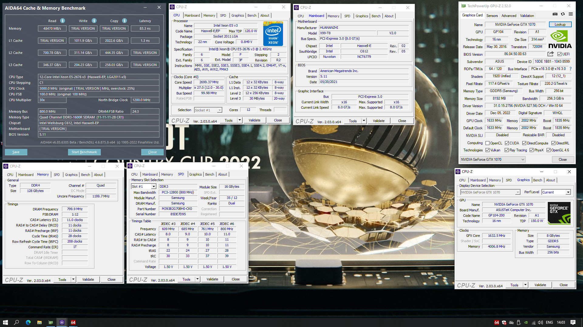The height and width of the screenshot is (327, 583).
Task: Click the GPU-Z taskbar icon
Action: pyautogui.click(x=51, y=322)
